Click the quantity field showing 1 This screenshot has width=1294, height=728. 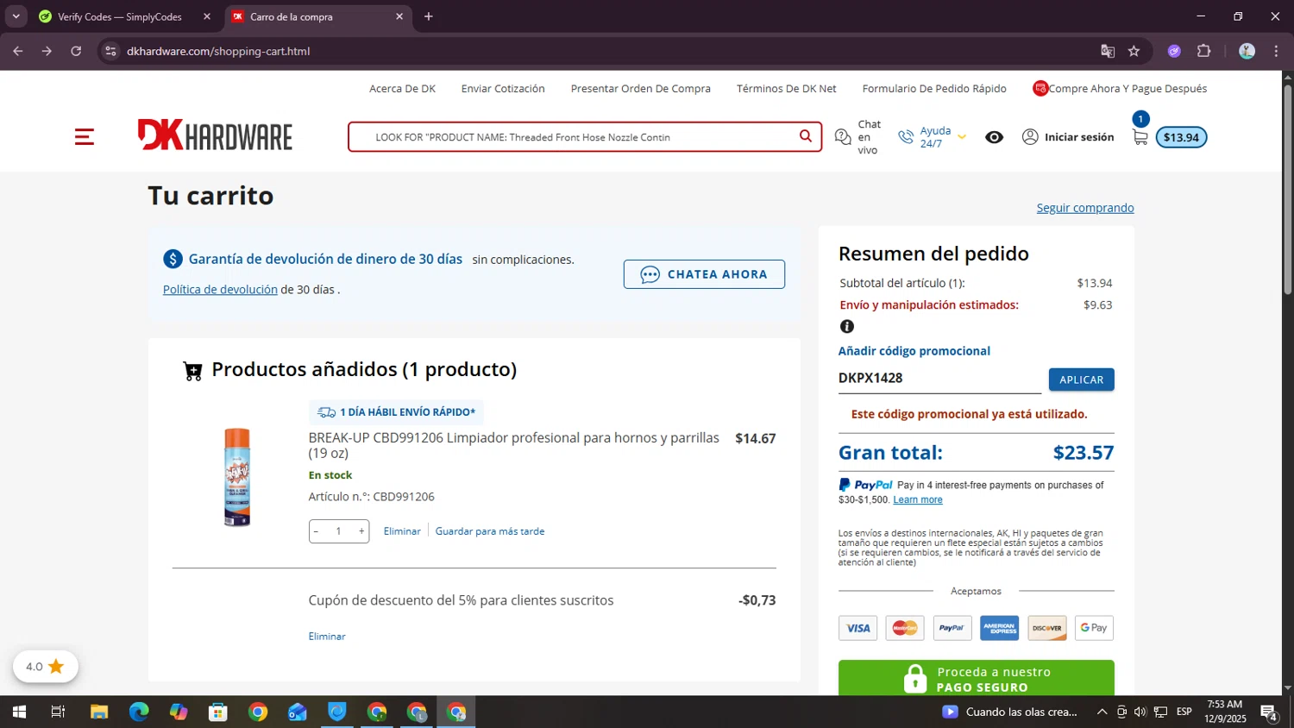tap(338, 531)
